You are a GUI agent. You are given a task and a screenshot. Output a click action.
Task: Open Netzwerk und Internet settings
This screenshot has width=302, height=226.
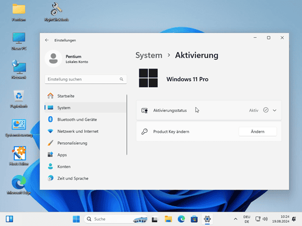[x=85, y=131]
